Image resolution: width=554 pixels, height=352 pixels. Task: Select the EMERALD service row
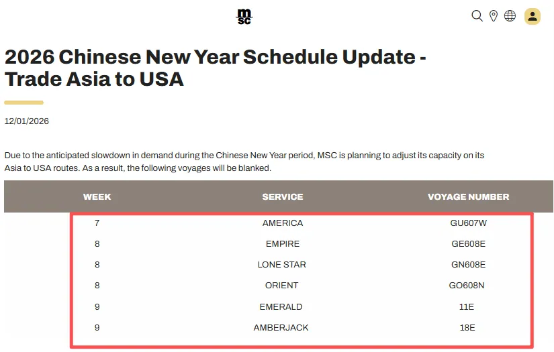(282, 307)
